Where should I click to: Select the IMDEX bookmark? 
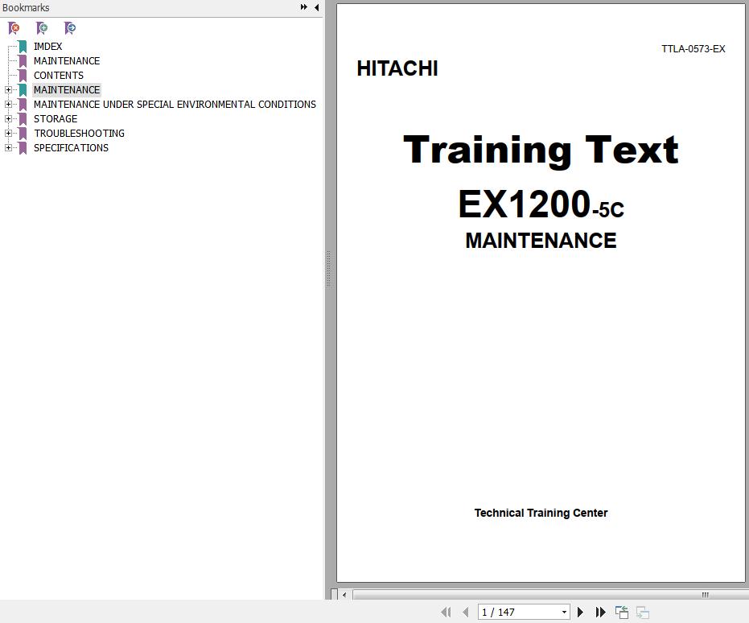click(x=47, y=47)
